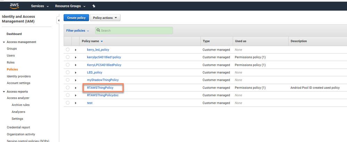Click the AWS logo home icon
347x142 pixels.
coord(14,6)
